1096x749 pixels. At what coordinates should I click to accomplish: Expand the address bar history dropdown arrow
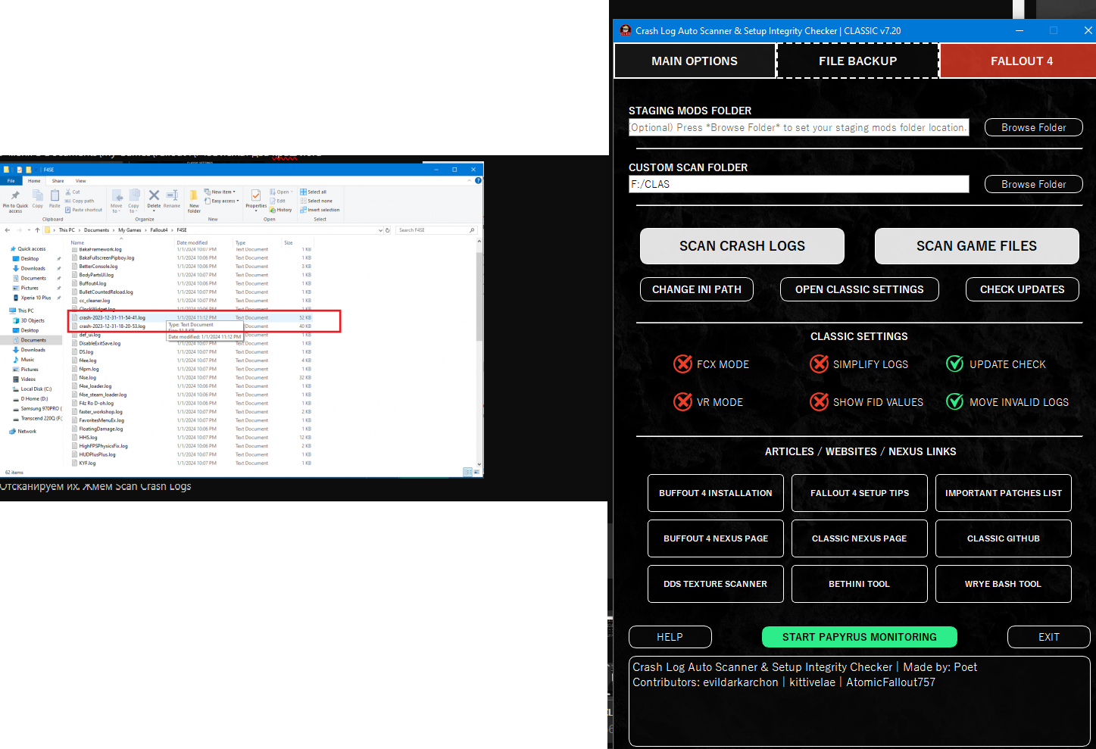point(380,230)
